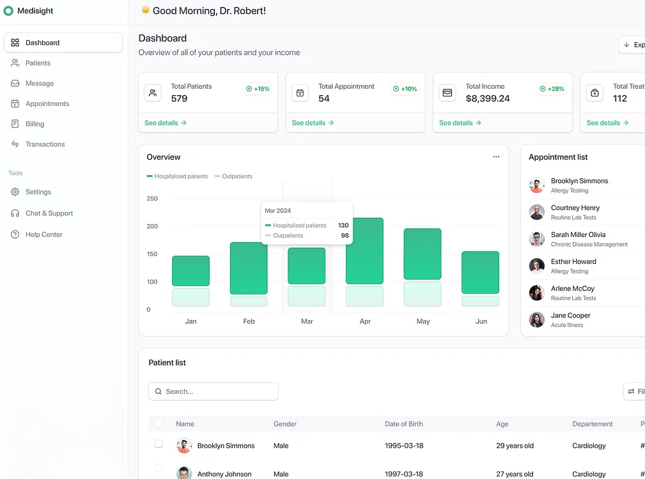Click See details under Total Income

coord(460,123)
